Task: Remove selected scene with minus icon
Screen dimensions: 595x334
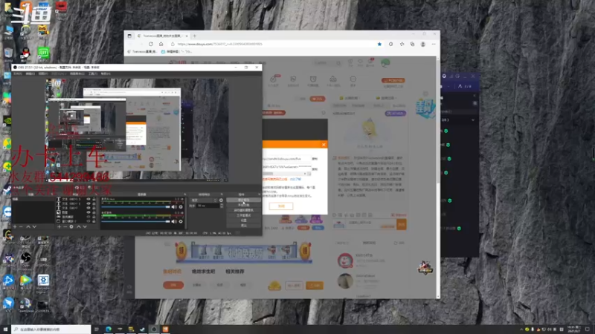Action: 21,226
